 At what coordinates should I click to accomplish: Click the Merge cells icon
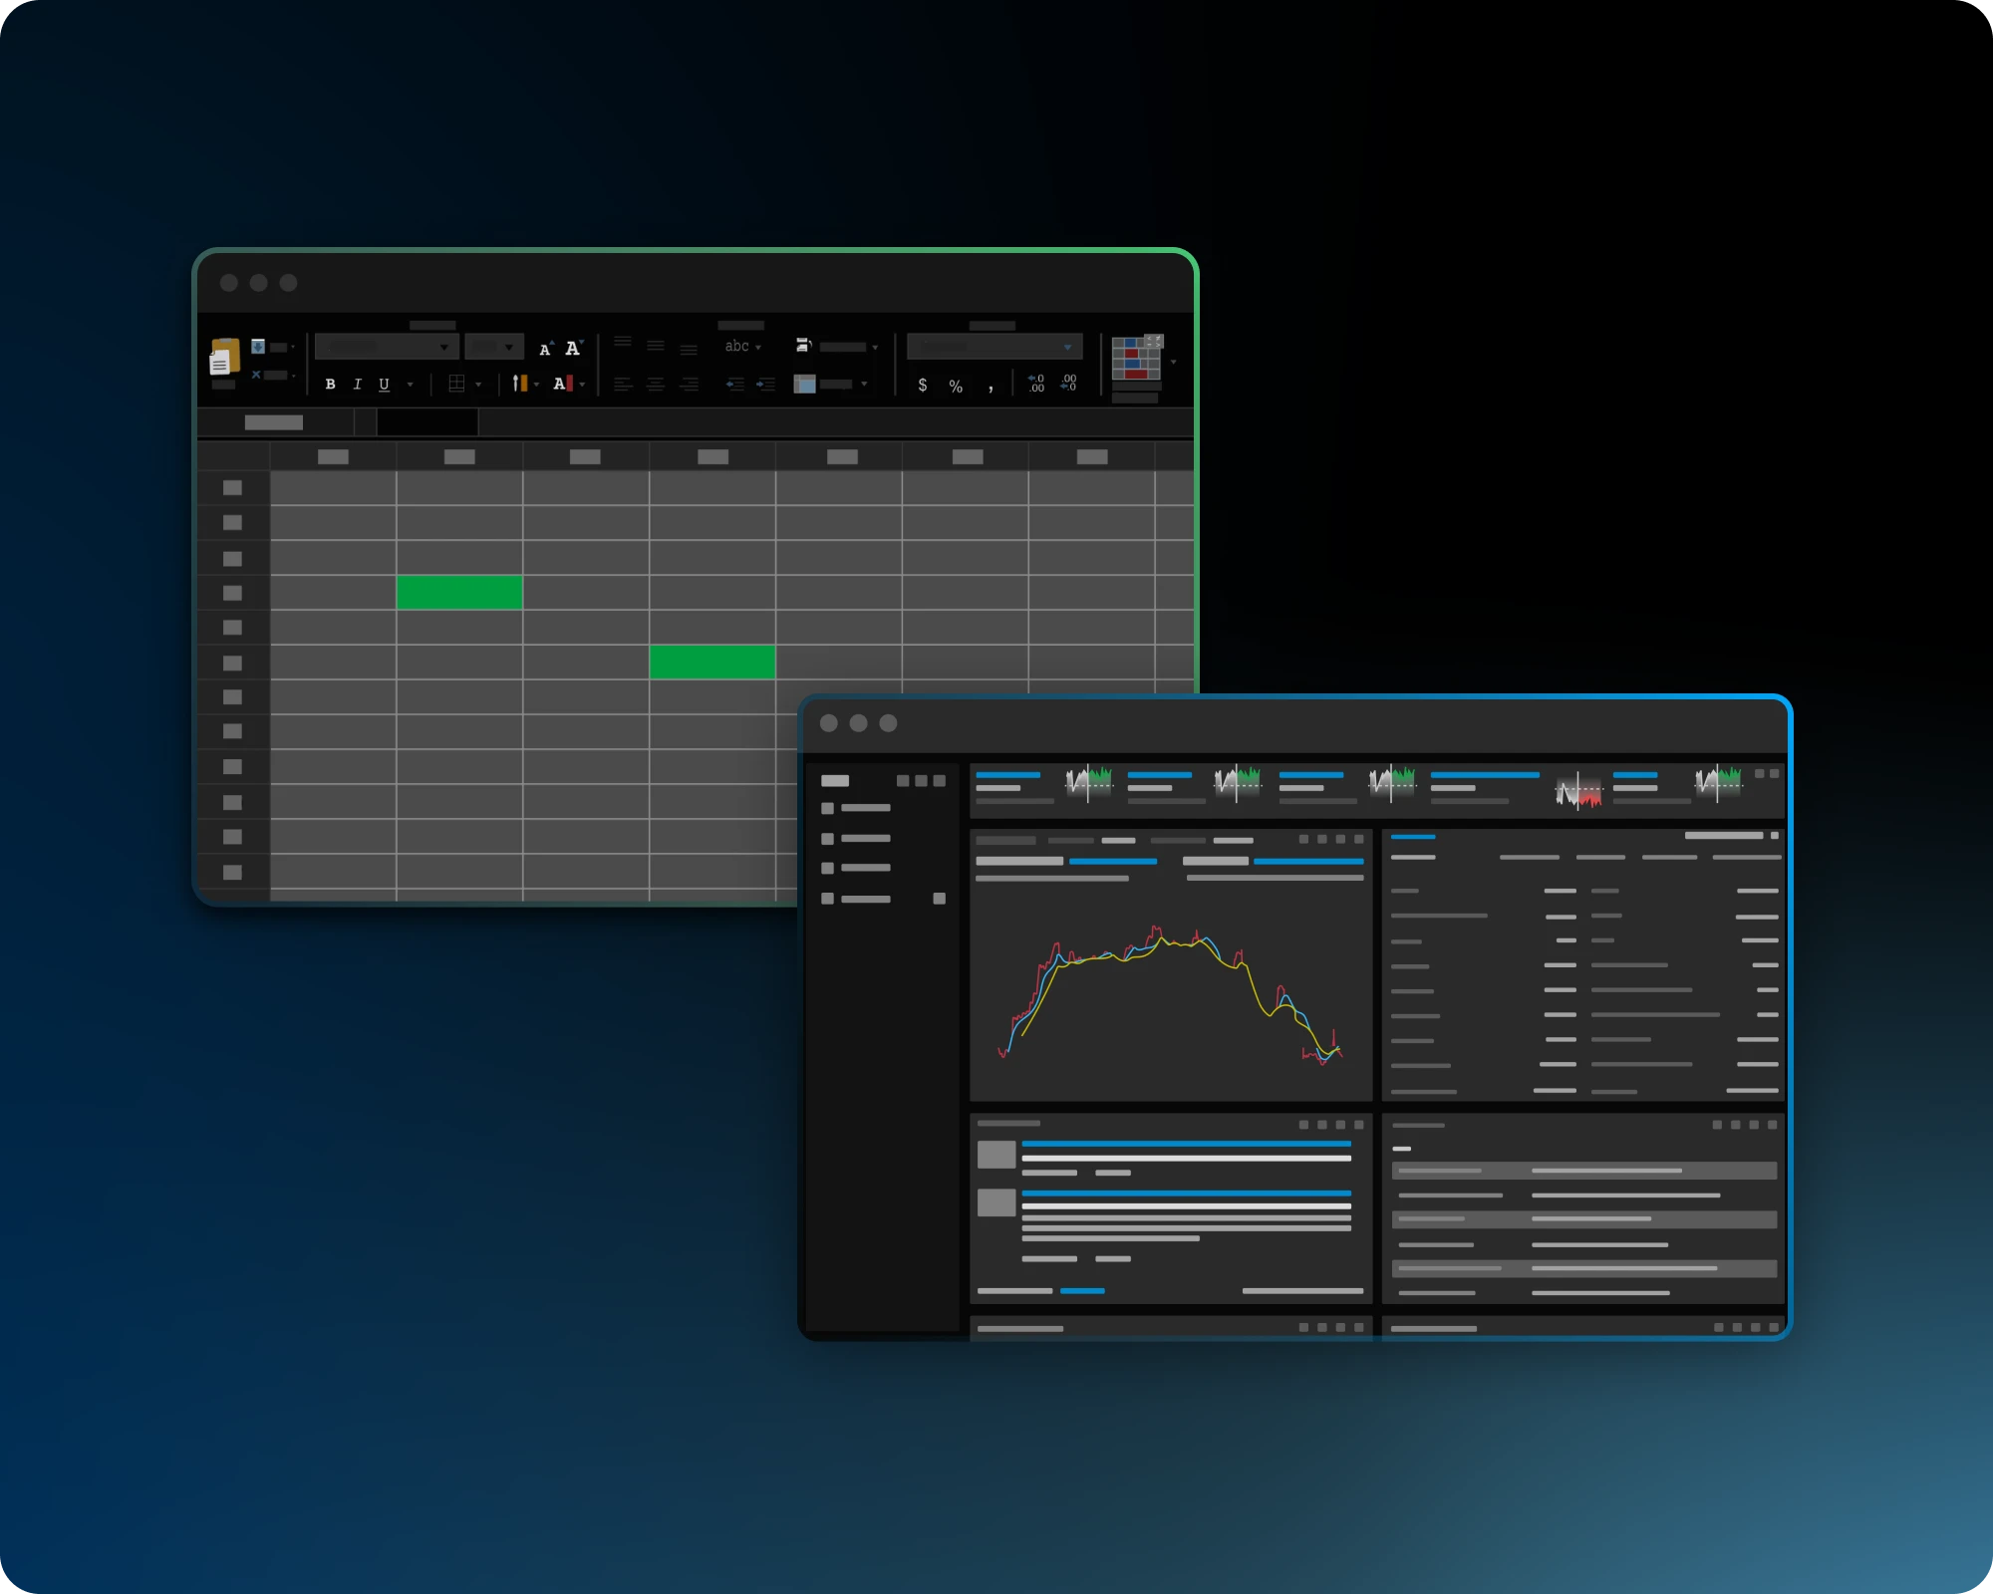pyautogui.click(x=804, y=384)
